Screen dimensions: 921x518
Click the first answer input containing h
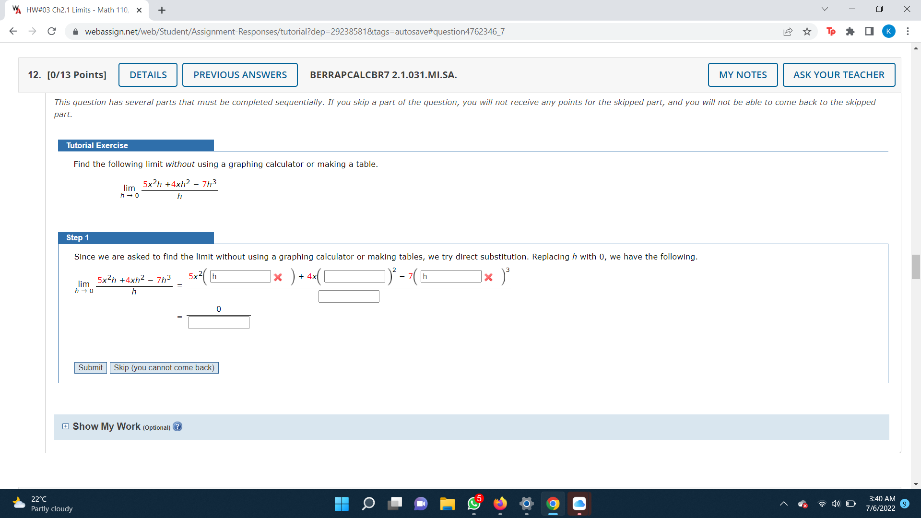[240, 276]
